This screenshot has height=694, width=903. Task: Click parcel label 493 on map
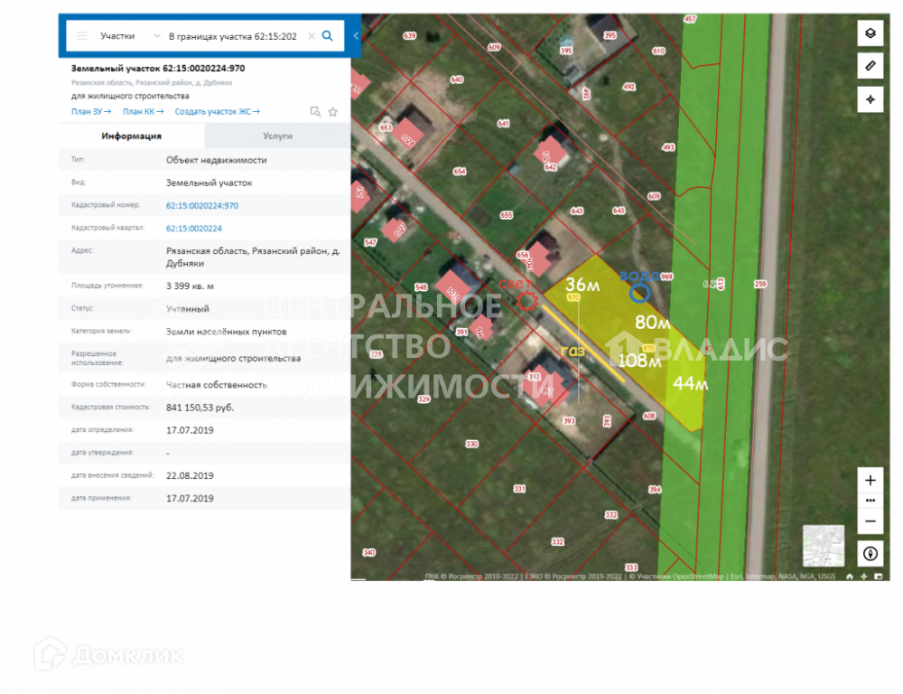[668, 147]
